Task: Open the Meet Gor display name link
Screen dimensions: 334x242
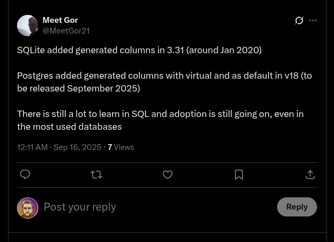Action: [60, 20]
